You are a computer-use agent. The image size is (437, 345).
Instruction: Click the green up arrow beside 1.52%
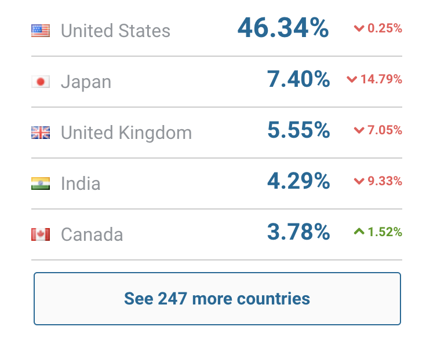359,232
